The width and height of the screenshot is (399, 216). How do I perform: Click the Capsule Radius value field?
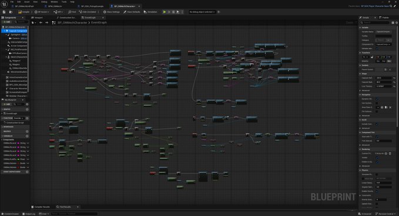pyautogui.click(x=384, y=82)
